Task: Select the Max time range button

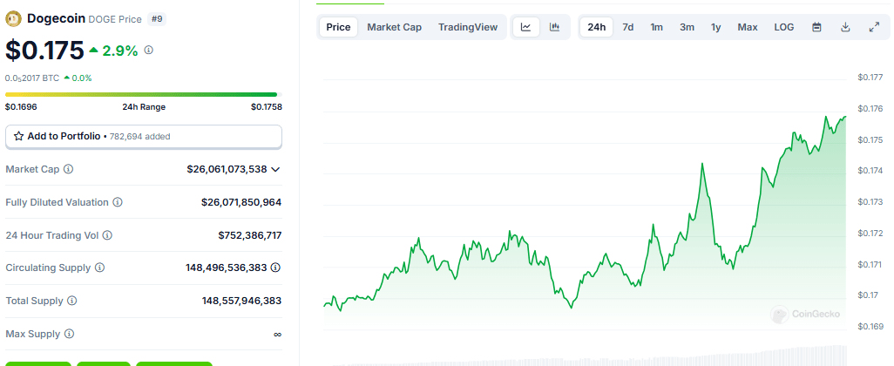Action: point(747,27)
